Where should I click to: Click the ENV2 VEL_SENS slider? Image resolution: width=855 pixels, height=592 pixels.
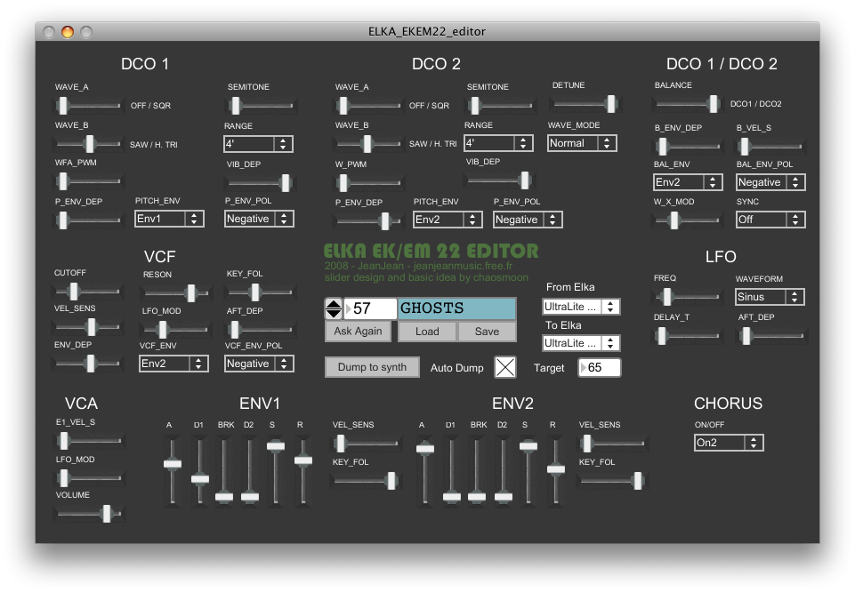point(613,444)
